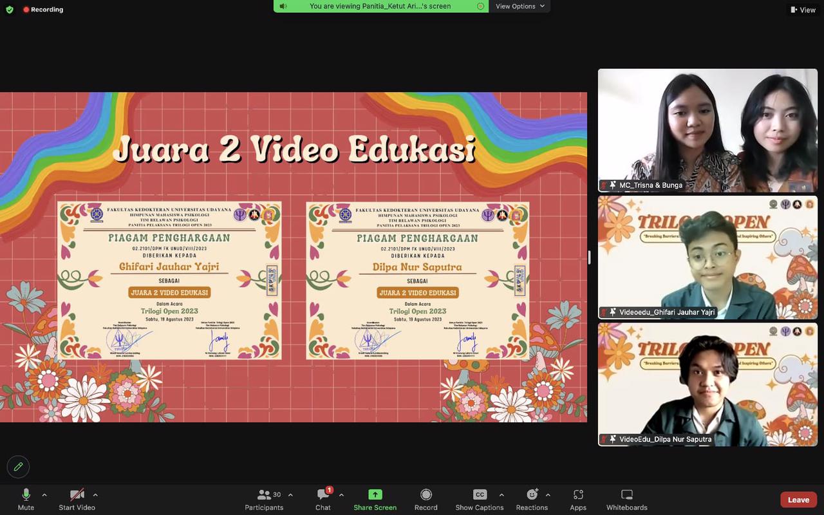
Task: Mute the microphone
Action: [x=26, y=499]
